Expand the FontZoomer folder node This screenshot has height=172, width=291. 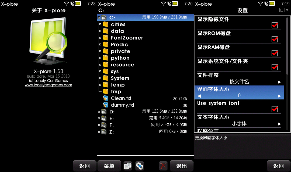[x=100, y=38]
